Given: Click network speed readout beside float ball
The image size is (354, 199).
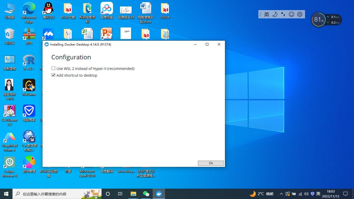Looking at the screenshot, I should [x=333, y=20].
